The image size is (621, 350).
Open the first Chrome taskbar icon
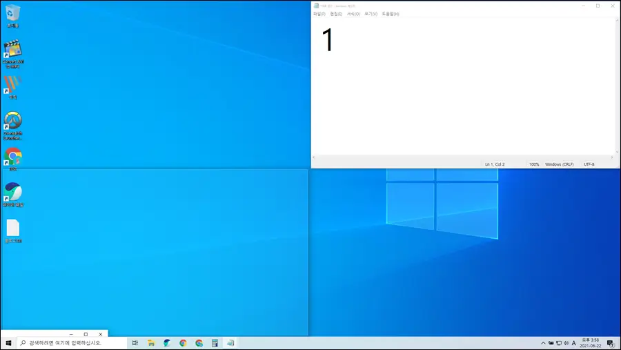coord(183,343)
